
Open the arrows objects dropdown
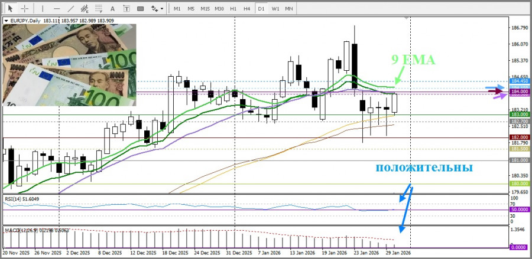pos(157,9)
